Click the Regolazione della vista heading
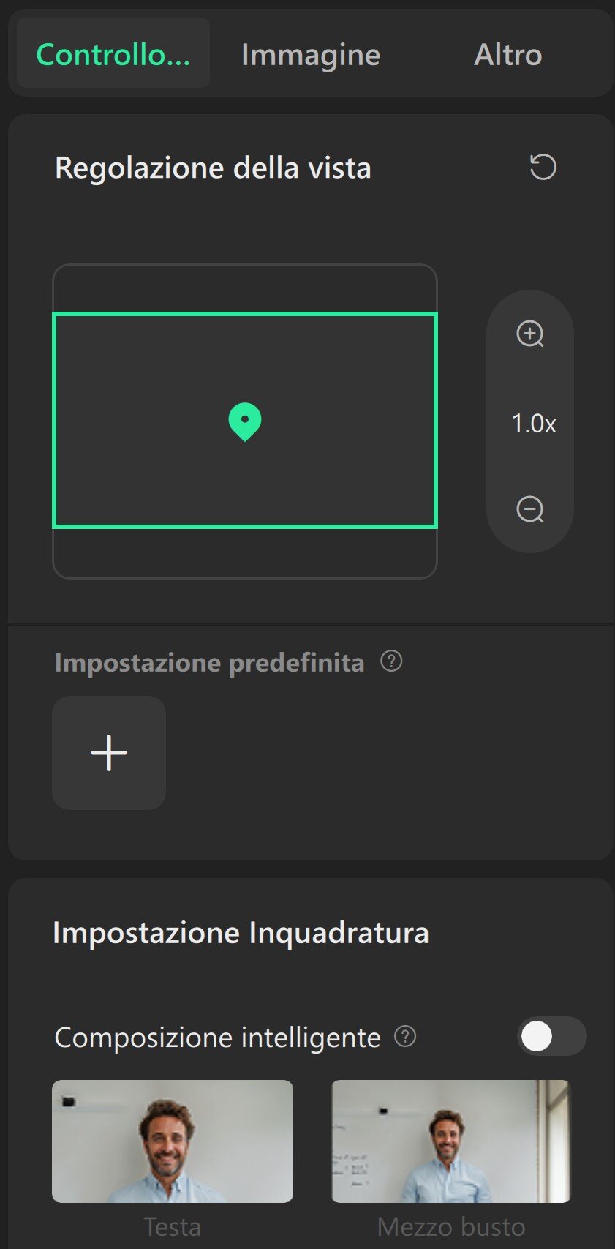 [x=213, y=168]
